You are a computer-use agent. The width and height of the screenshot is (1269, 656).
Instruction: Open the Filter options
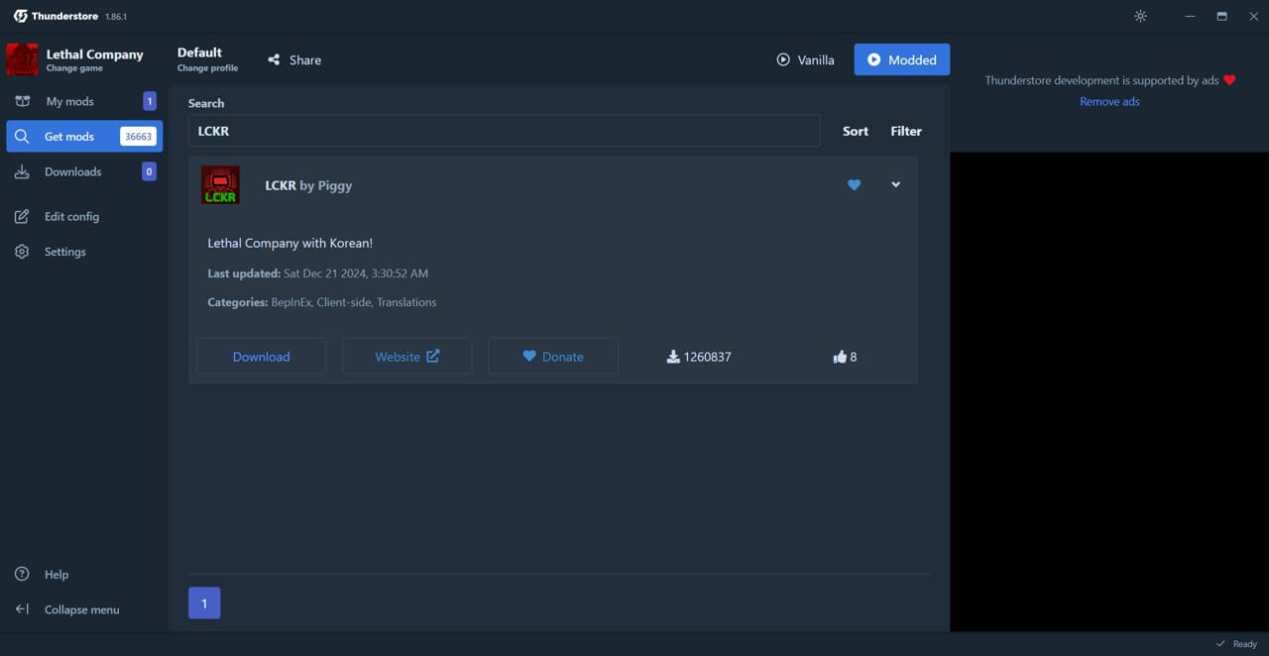tap(906, 131)
